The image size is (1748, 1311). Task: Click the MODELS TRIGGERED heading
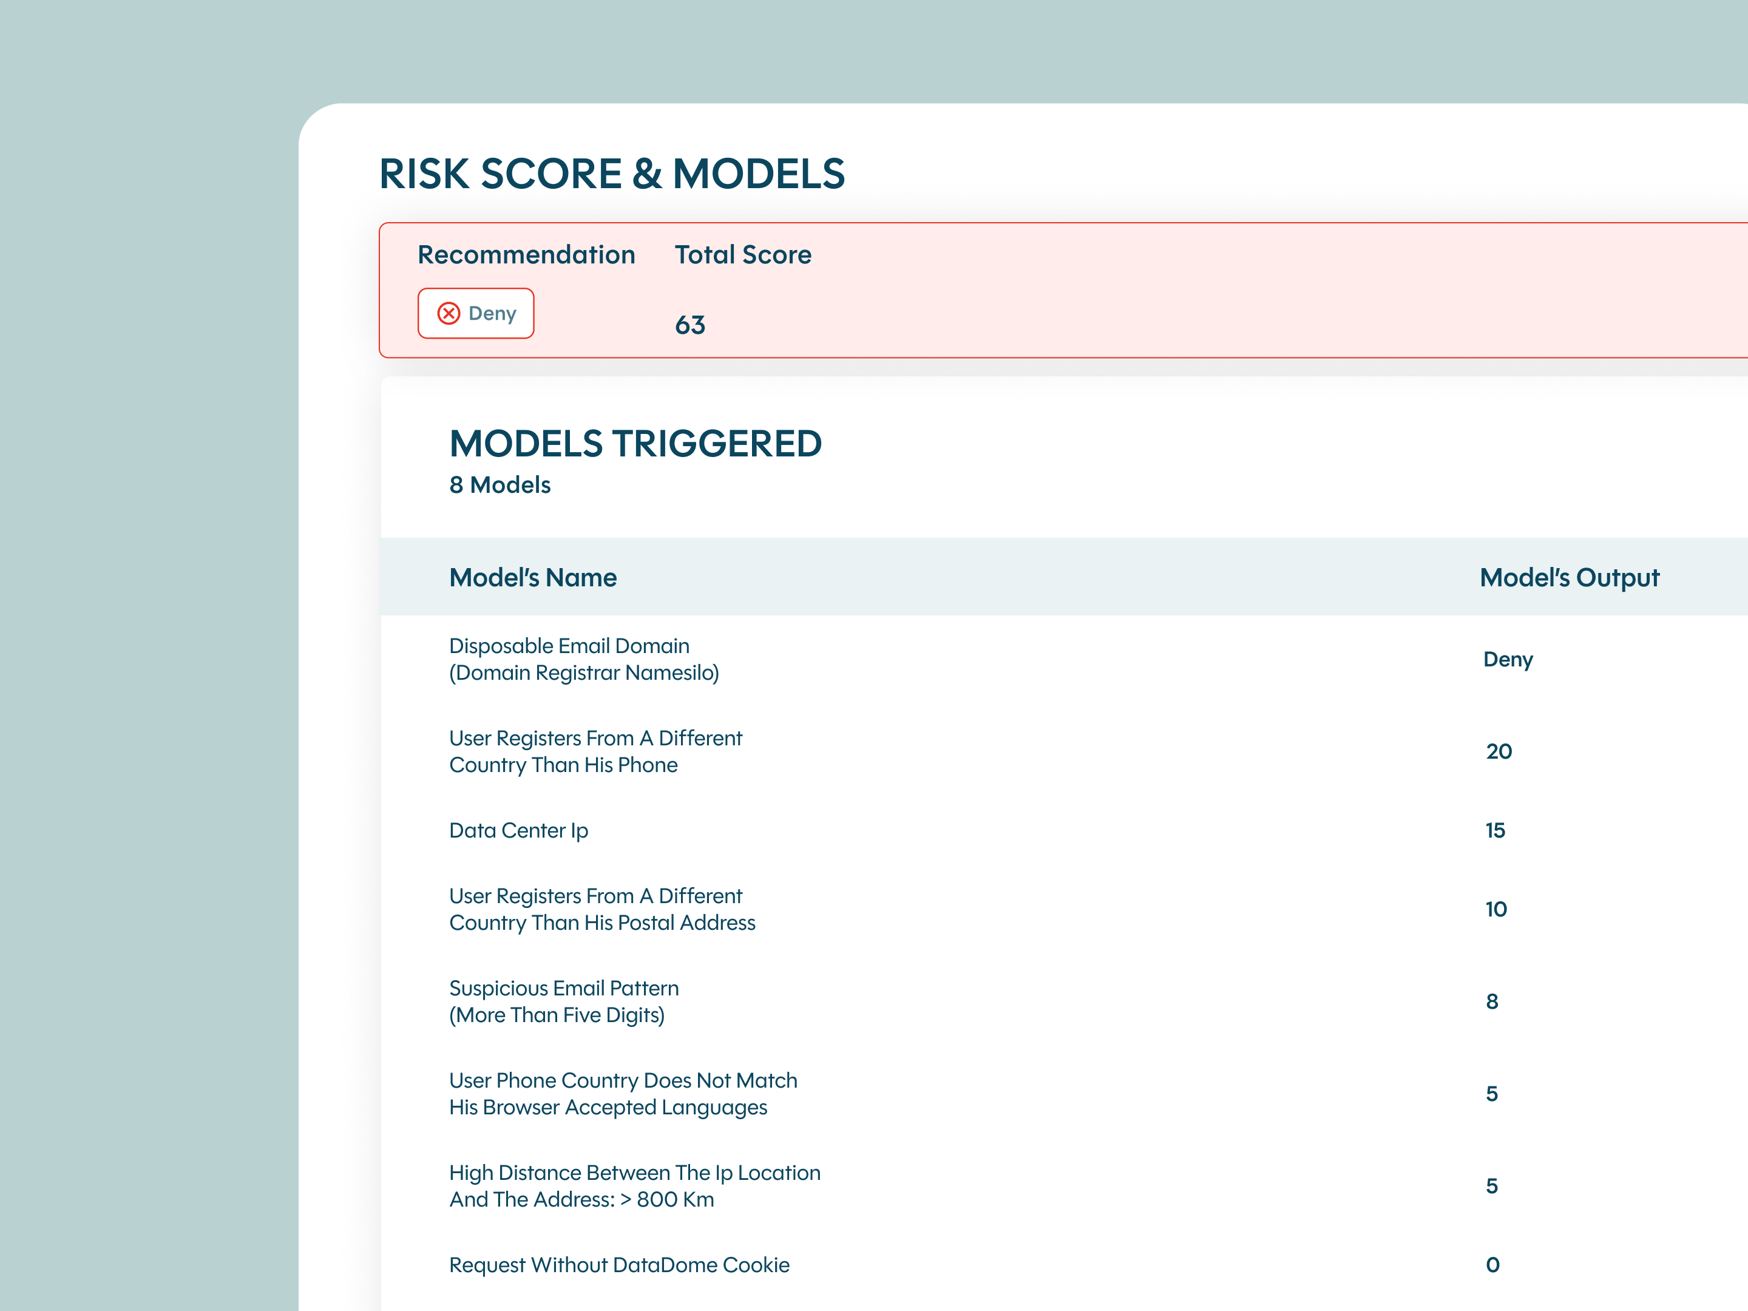point(635,443)
